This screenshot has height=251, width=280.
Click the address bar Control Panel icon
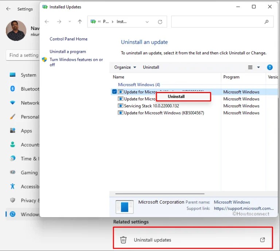coord(93,22)
